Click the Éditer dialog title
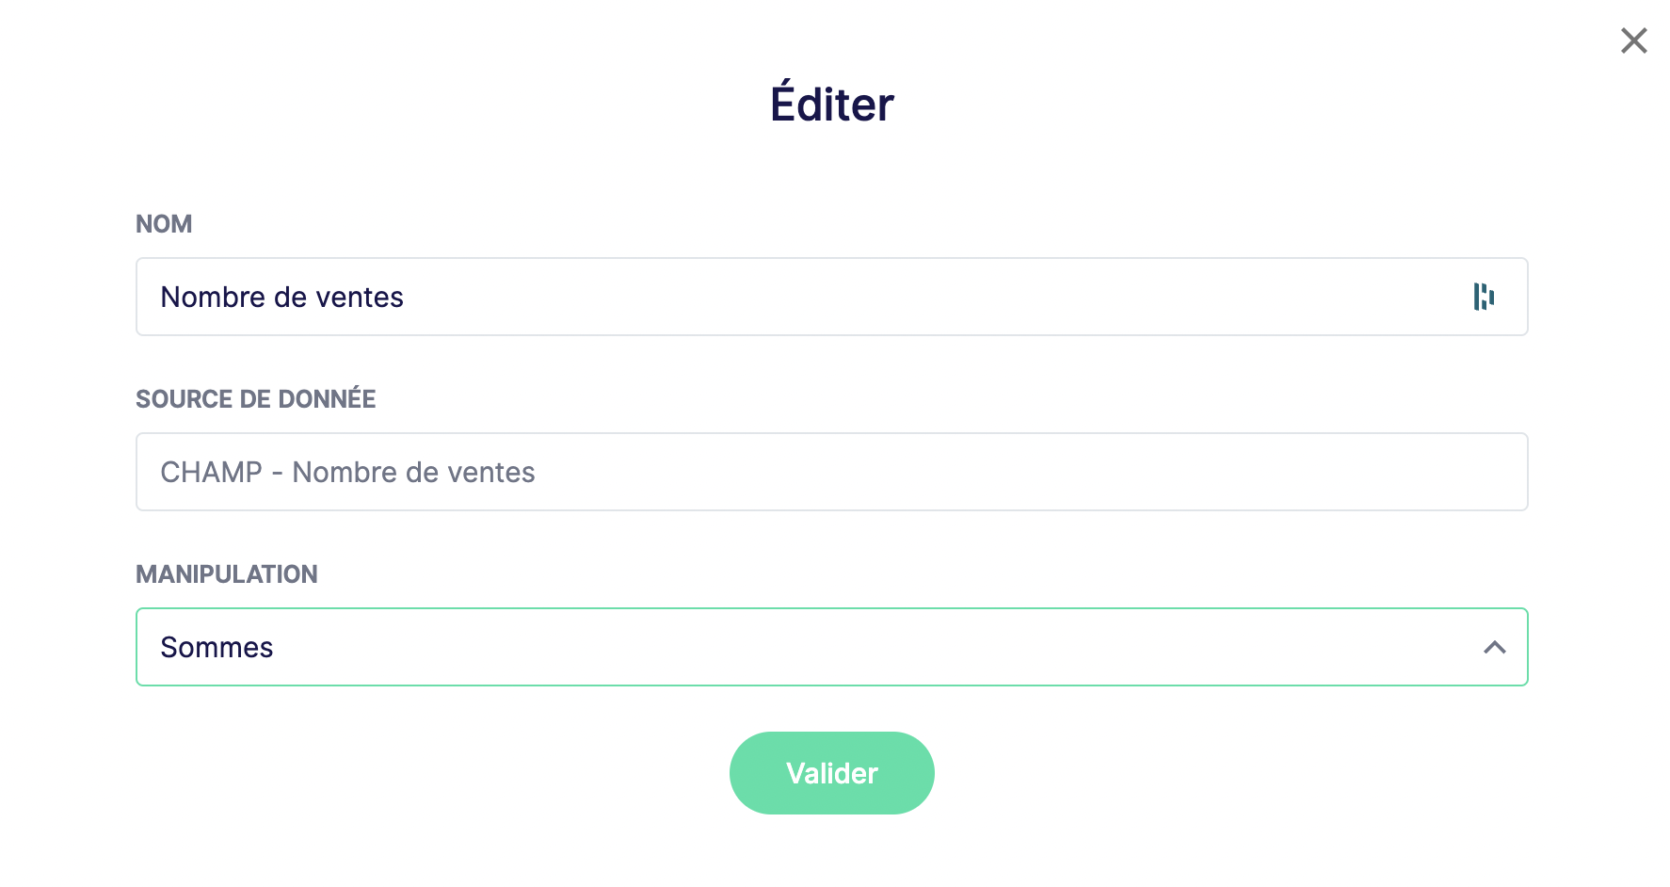This screenshot has height=887, width=1670. [832, 102]
